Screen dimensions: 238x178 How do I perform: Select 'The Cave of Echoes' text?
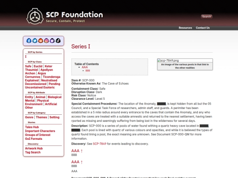pyautogui.click(x=115, y=84)
